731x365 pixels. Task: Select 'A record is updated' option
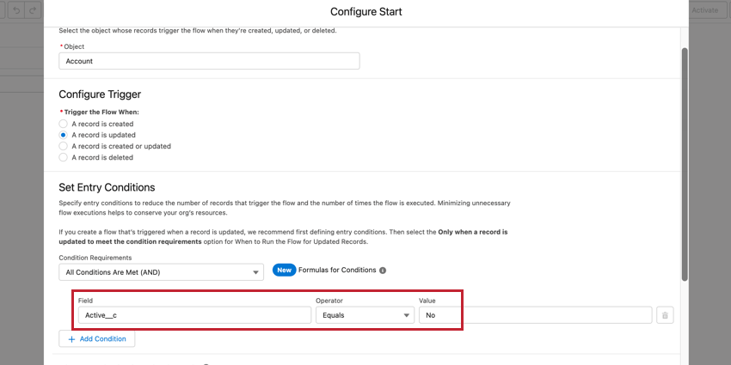[63, 135]
